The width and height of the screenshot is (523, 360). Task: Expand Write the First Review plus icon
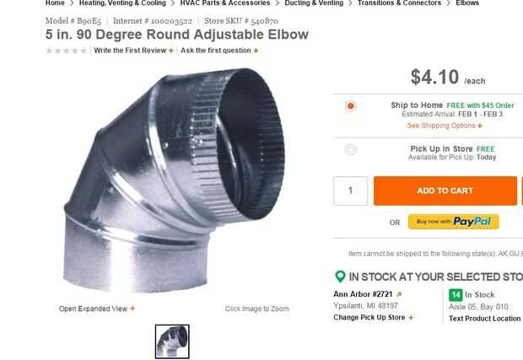pyautogui.click(x=171, y=51)
